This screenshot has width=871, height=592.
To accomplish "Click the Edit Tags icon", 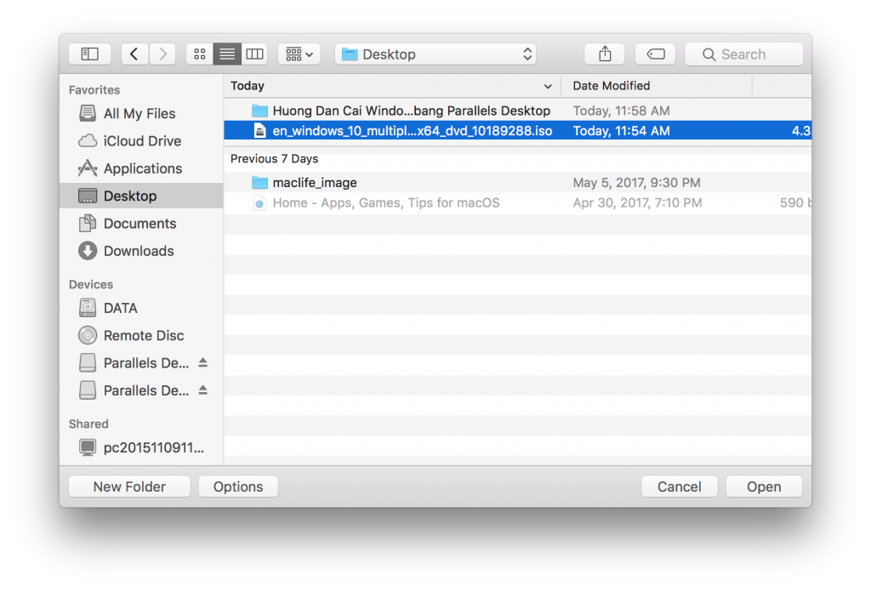I will point(655,54).
